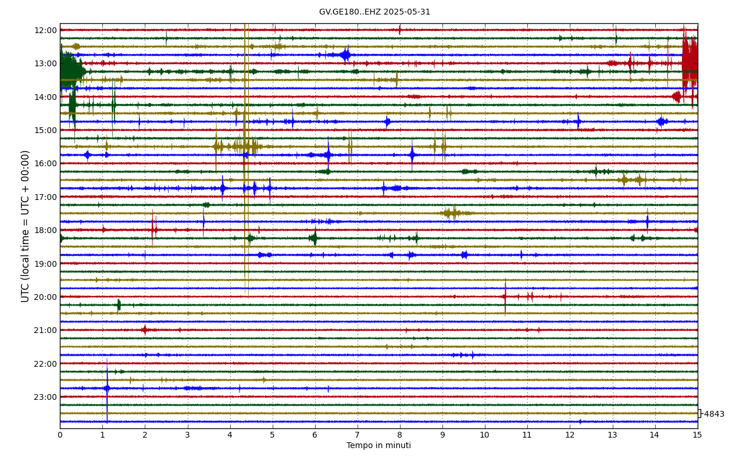
Task: Click x-axis tick label 11
Action: (x=527, y=435)
